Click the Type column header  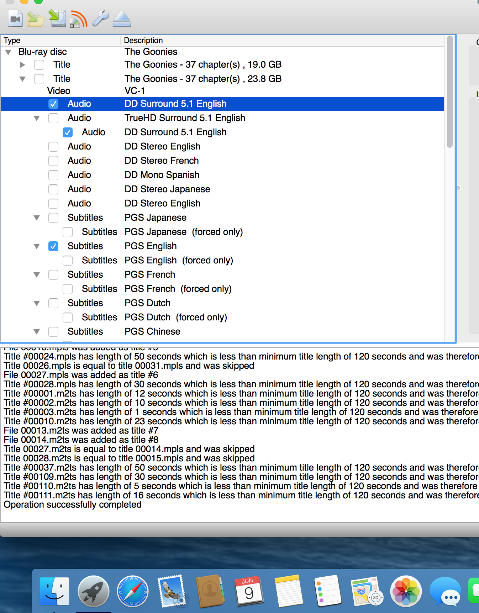[60, 41]
